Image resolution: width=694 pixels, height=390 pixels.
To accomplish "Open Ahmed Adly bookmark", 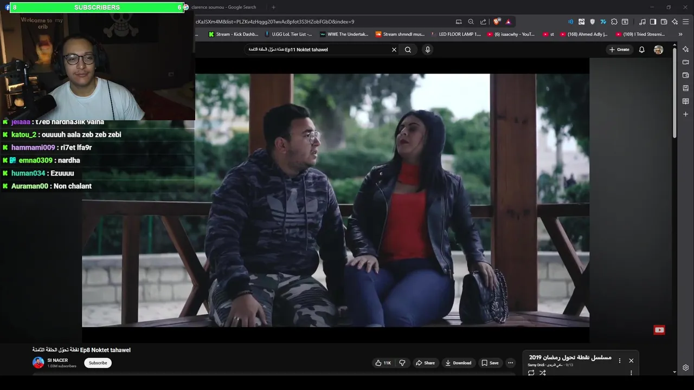I will click(x=584, y=34).
